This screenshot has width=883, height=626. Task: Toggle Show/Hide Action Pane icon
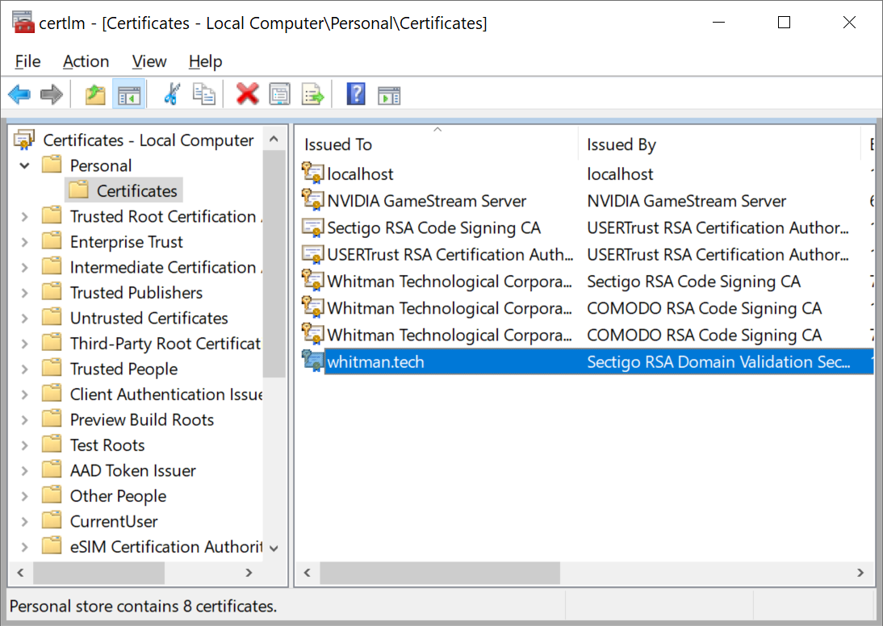click(x=388, y=96)
